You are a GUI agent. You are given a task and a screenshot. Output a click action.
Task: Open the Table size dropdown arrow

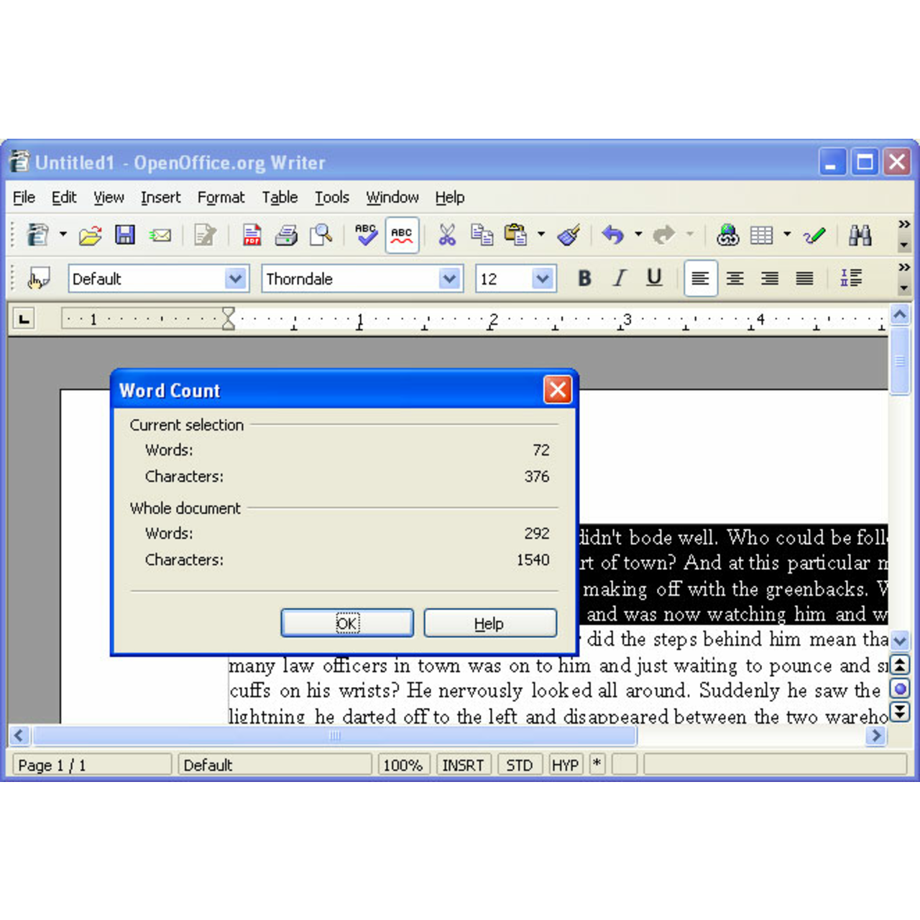click(787, 234)
